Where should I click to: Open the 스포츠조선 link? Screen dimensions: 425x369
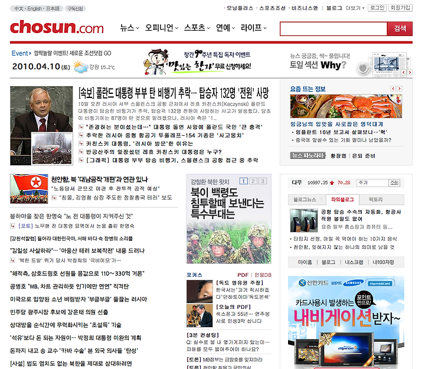272,8
